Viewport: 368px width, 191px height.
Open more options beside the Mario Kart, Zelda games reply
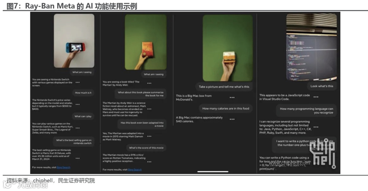pyautogui.click(x=77, y=128)
